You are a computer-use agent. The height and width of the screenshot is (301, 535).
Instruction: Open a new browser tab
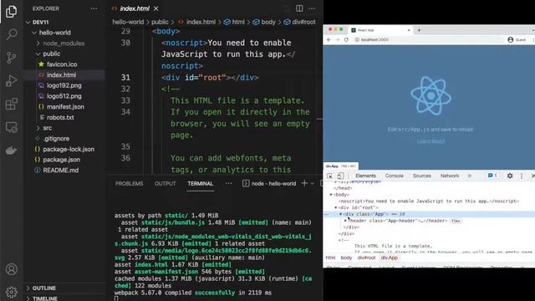[419, 30]
